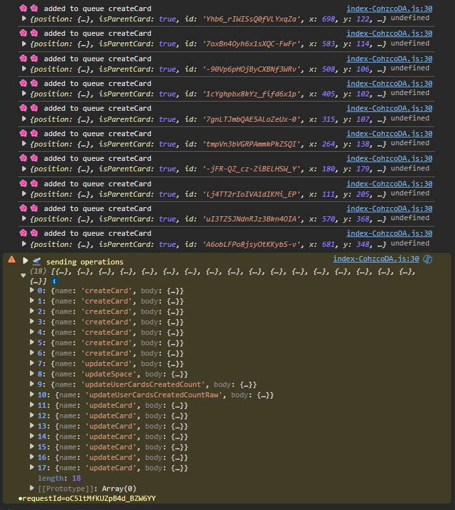Image resolution: width=455 pixels, height=510 pixels.
Task: Expand the logged object with id 'tmpVn3bVGRPAmmkPkZSQI'
Action: (25, 144)
